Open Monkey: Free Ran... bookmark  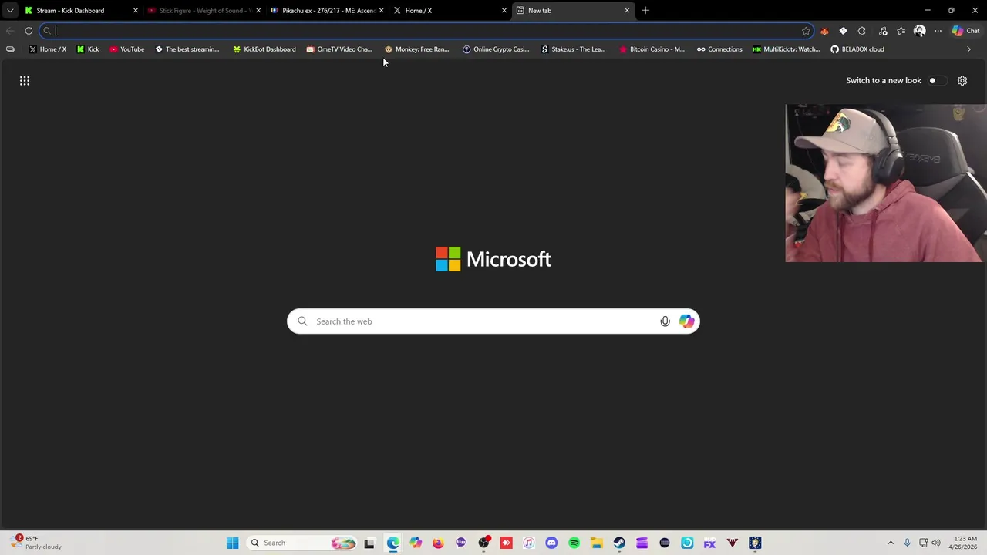tap(417, 49)
